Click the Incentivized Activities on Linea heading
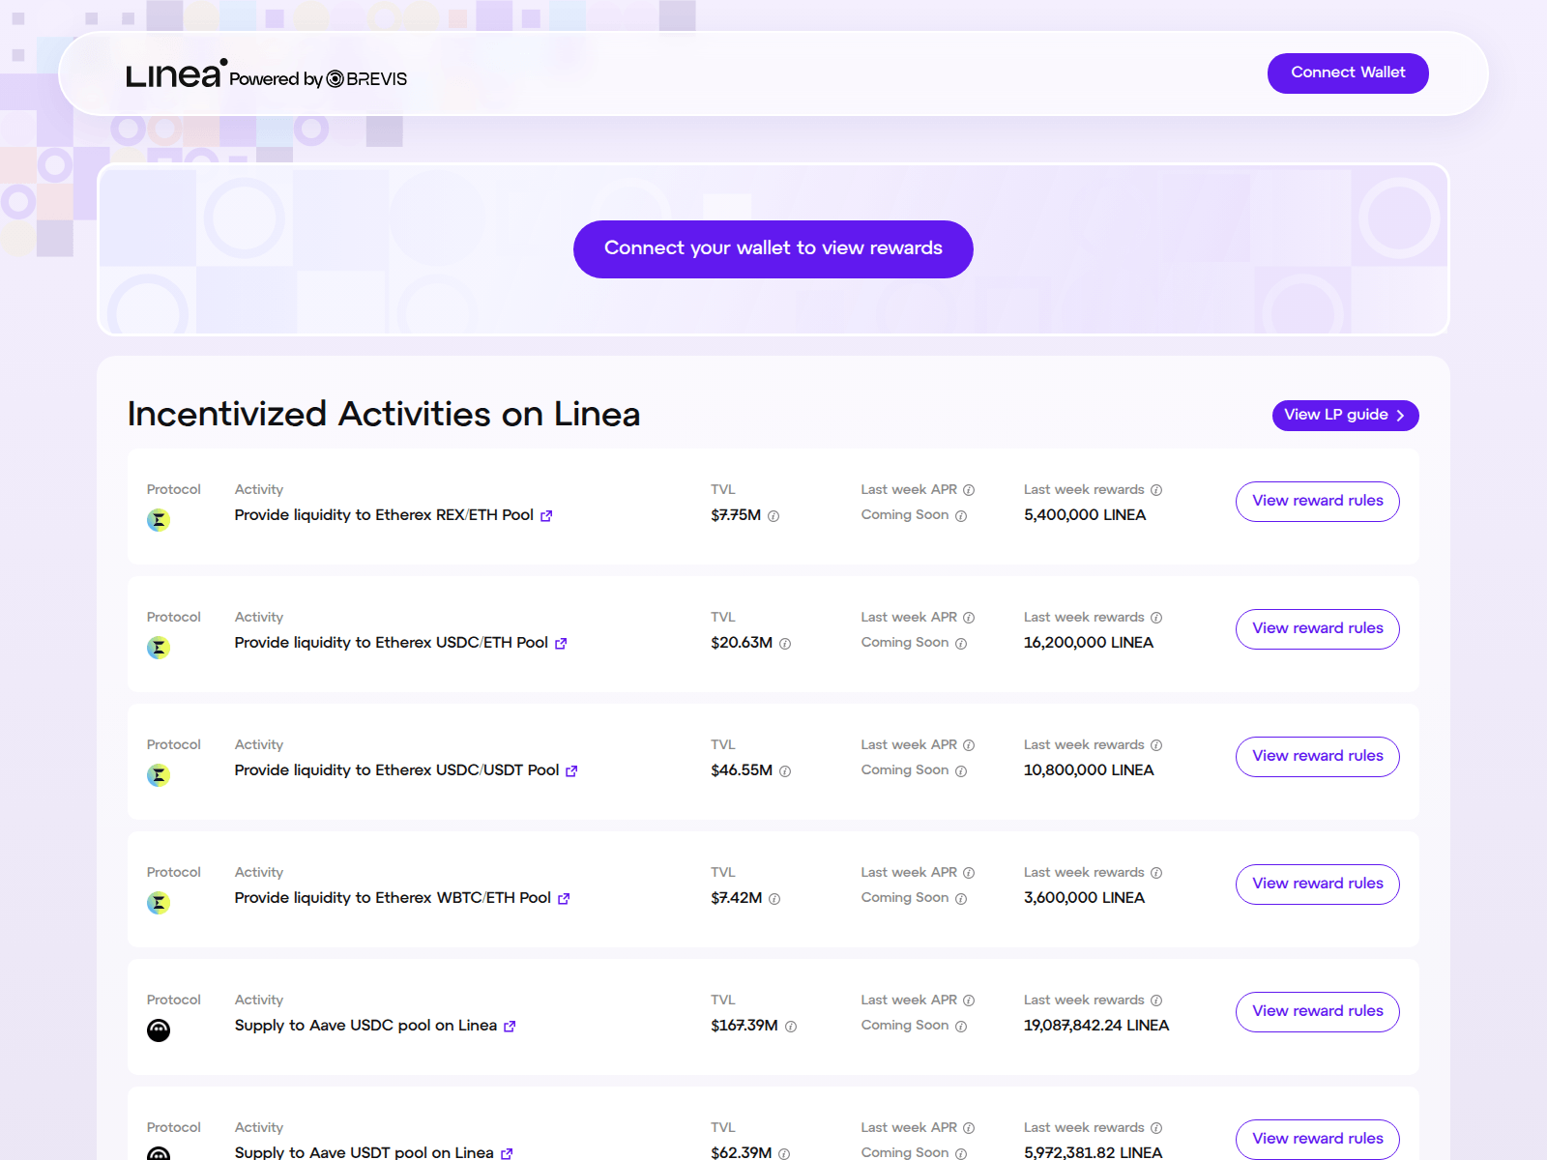The image size is (1547, 1160). pos(384,415)
